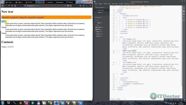Open working files settings gear in Brackets

(x=105, y=7)
